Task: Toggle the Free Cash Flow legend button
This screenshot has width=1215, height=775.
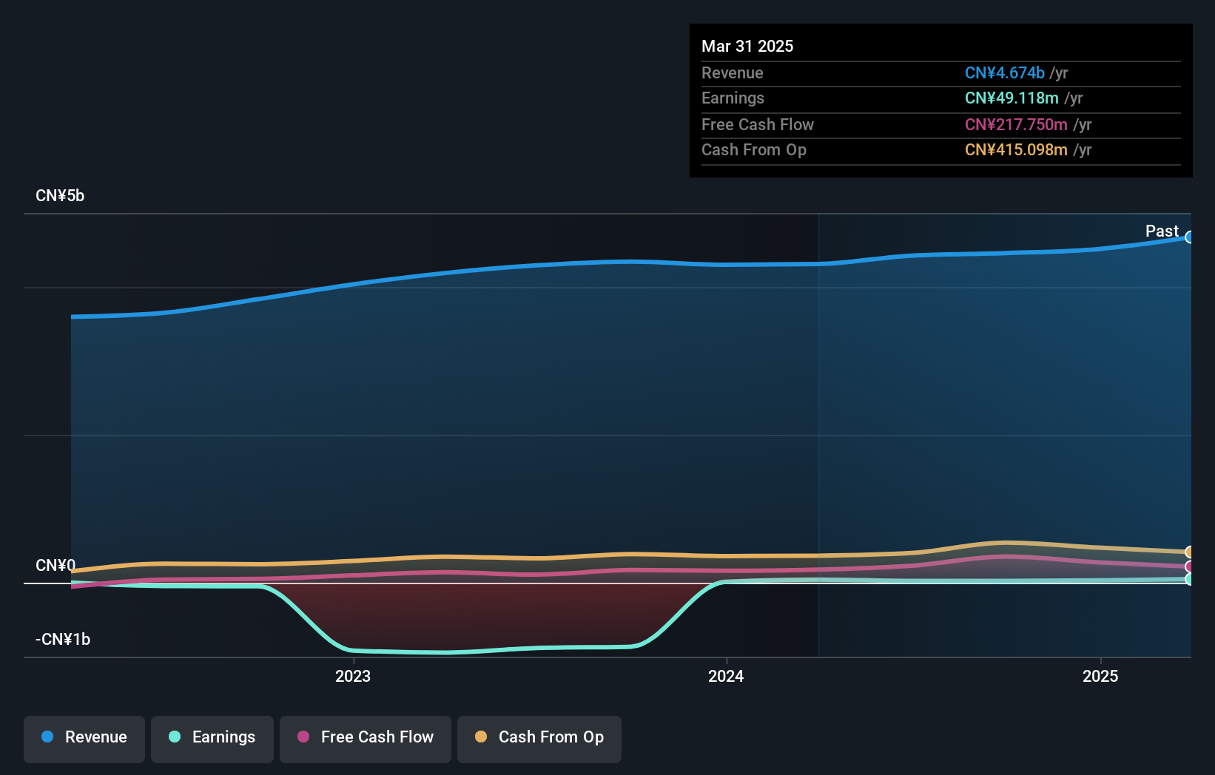Action: point(366,739)
